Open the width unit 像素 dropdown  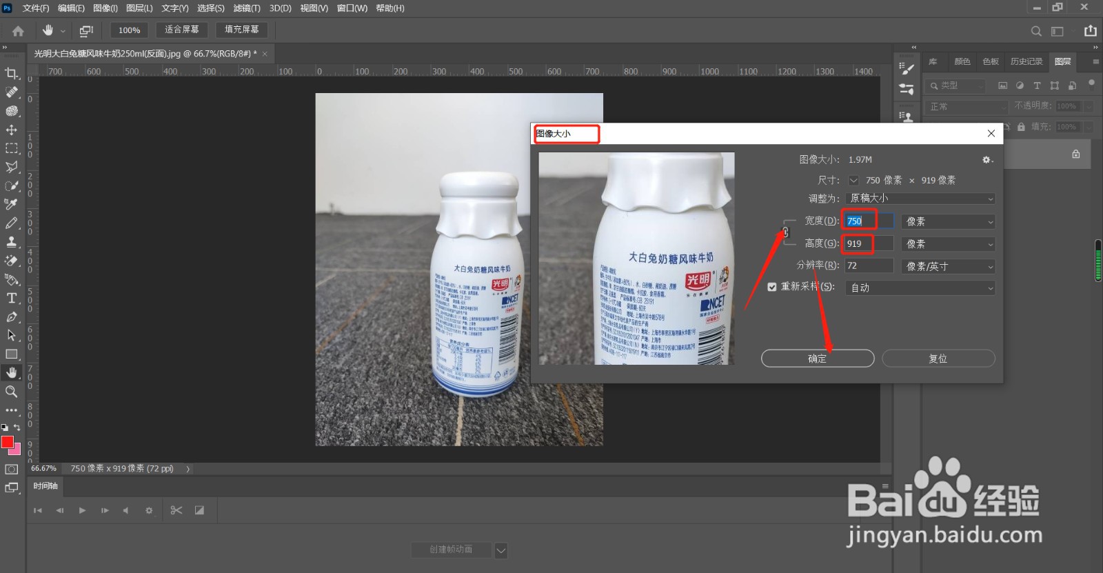[x=949, y=221]
